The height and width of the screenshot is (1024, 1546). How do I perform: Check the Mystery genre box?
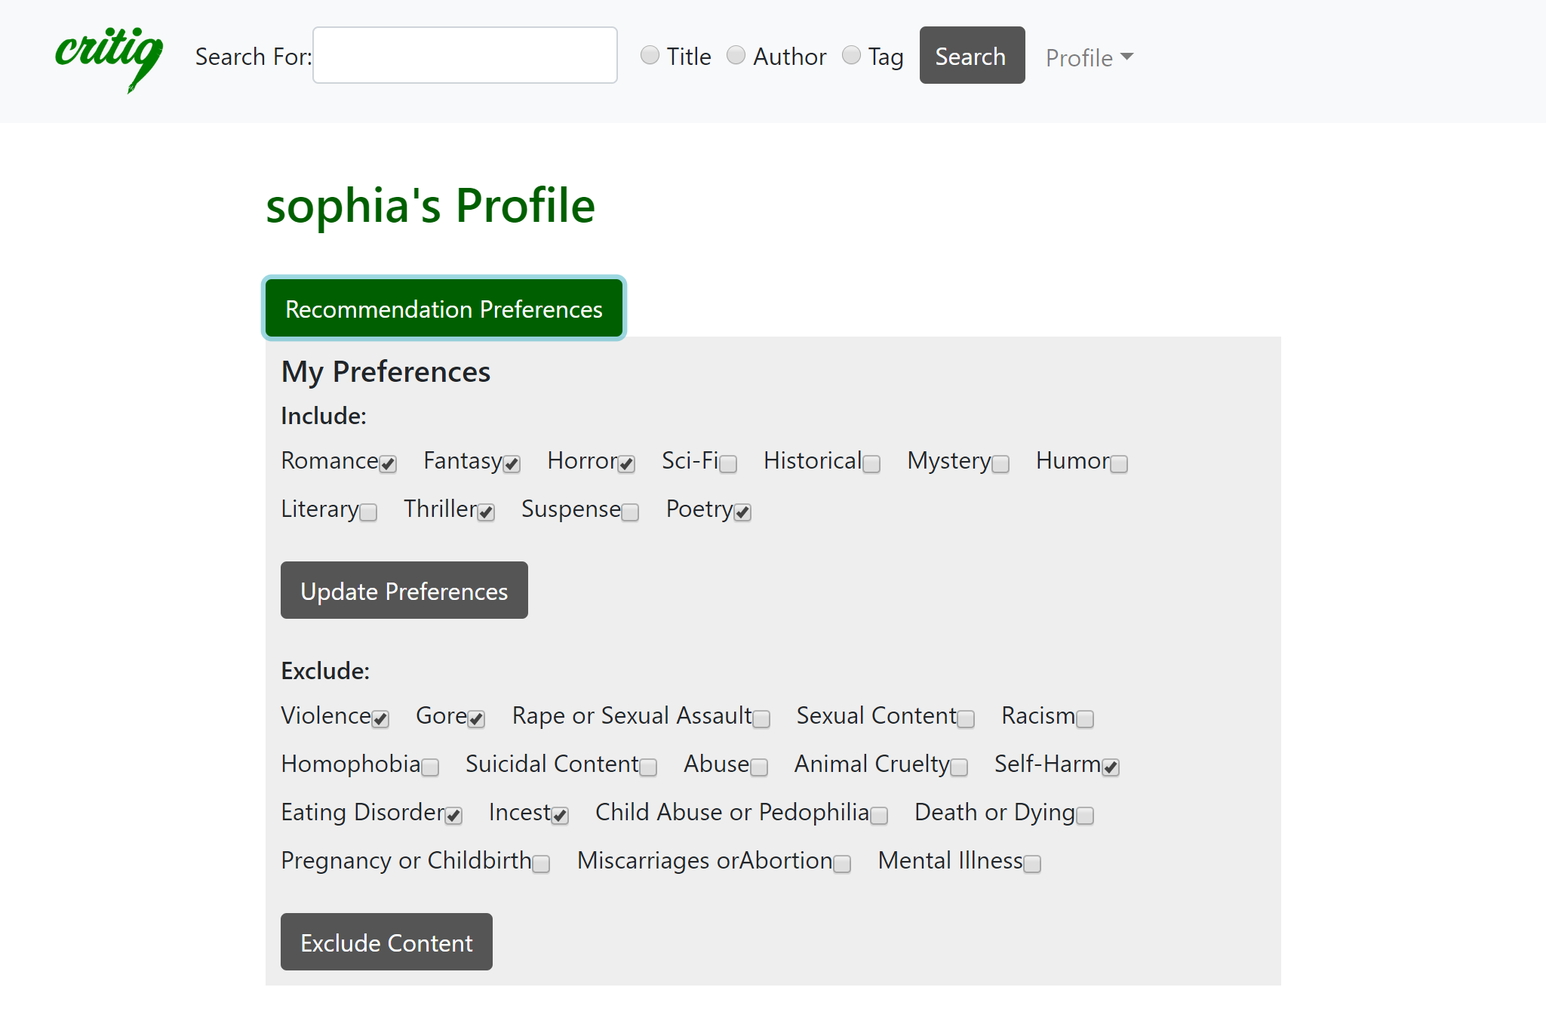(1000, 464)
